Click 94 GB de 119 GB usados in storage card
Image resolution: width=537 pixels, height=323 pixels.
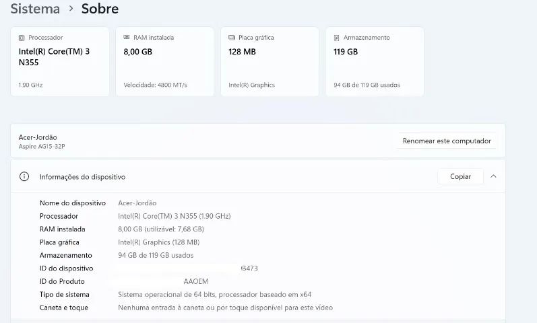click(367, 85)
